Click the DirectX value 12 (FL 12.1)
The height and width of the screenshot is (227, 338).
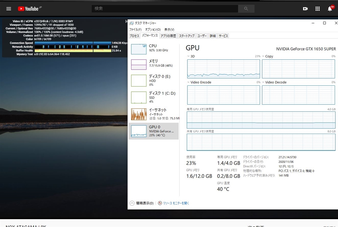coord(286,166)
